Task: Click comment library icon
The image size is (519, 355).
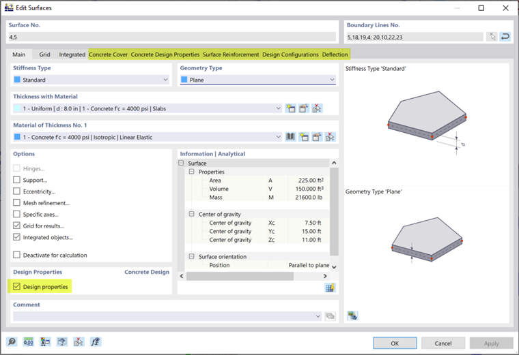Action: (x=330, y=316)
